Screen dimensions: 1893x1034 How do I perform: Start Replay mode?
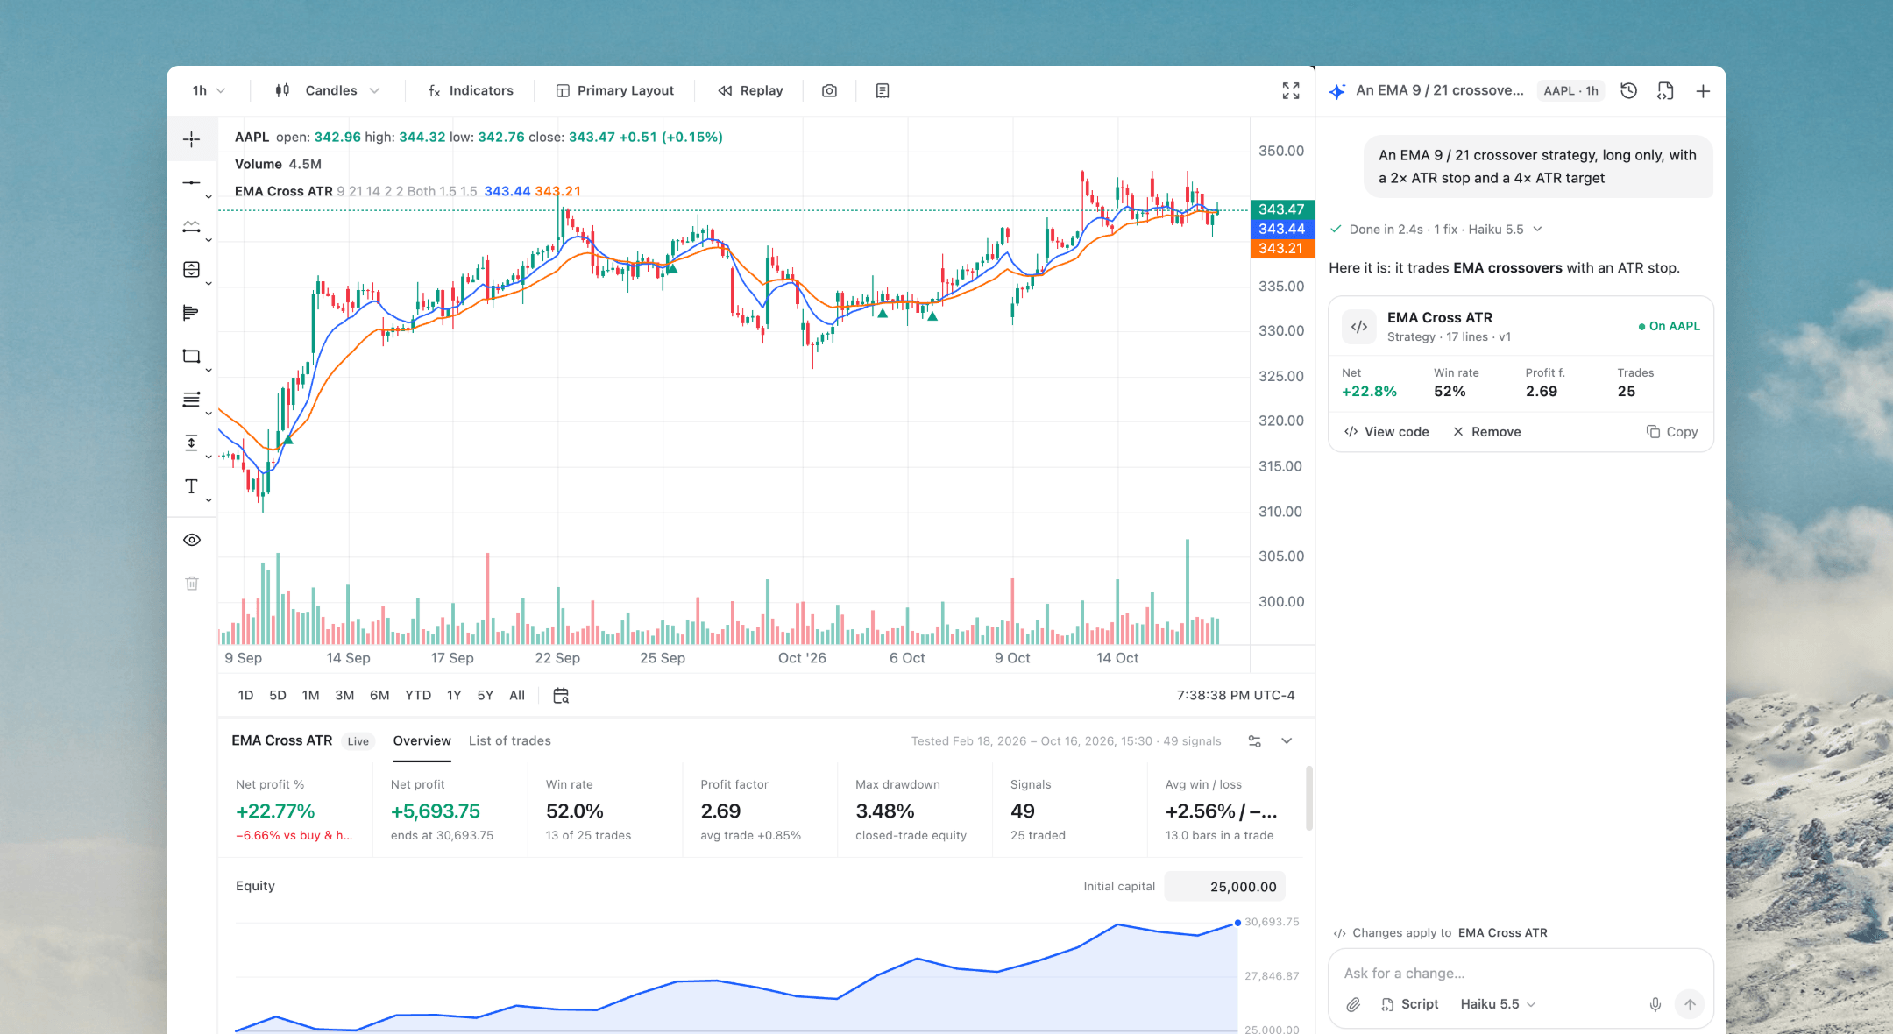pos(750,90)
